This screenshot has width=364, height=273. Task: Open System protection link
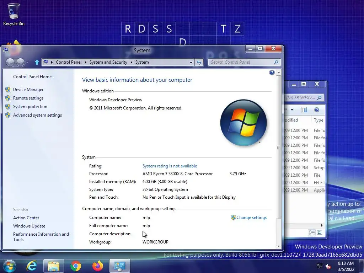(30, 107)
